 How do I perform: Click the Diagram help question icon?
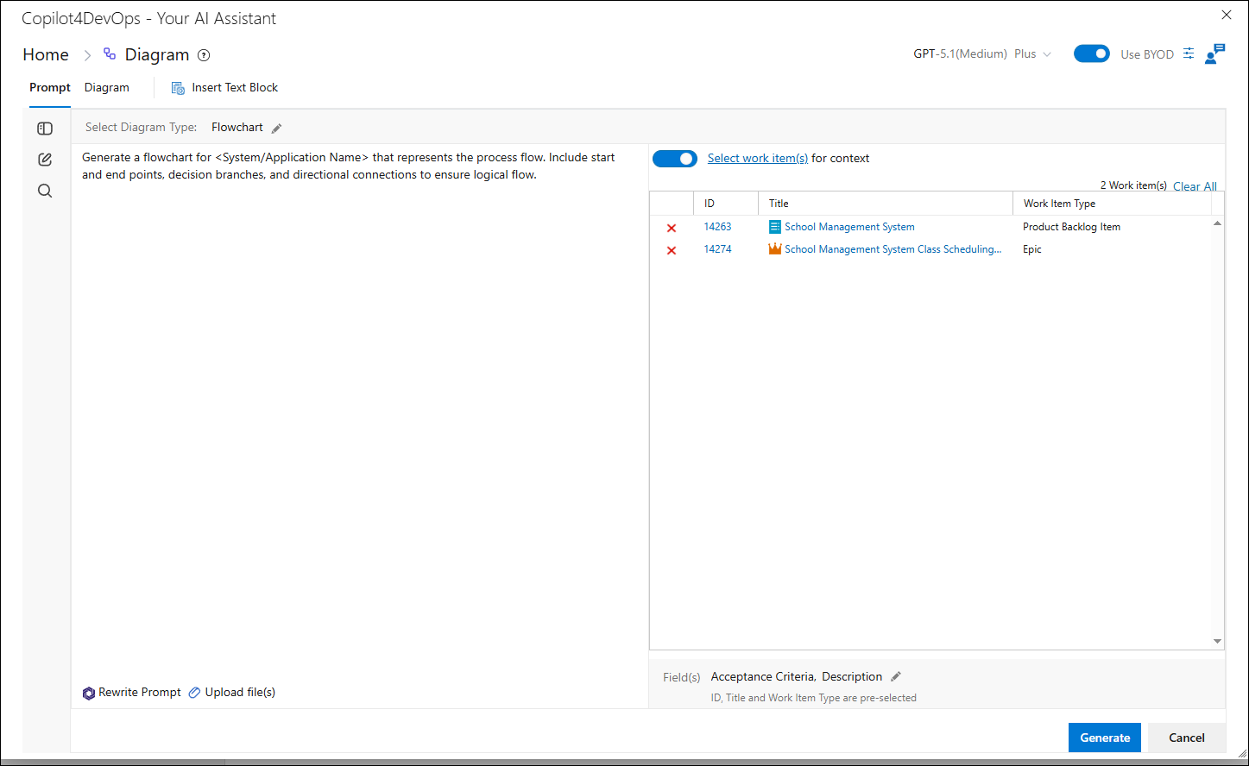204,55
